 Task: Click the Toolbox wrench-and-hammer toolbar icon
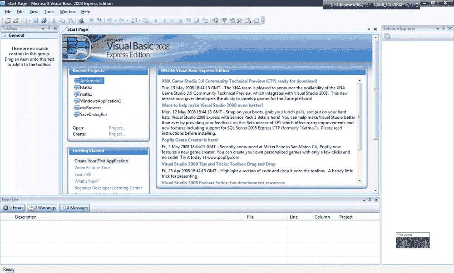240,20
